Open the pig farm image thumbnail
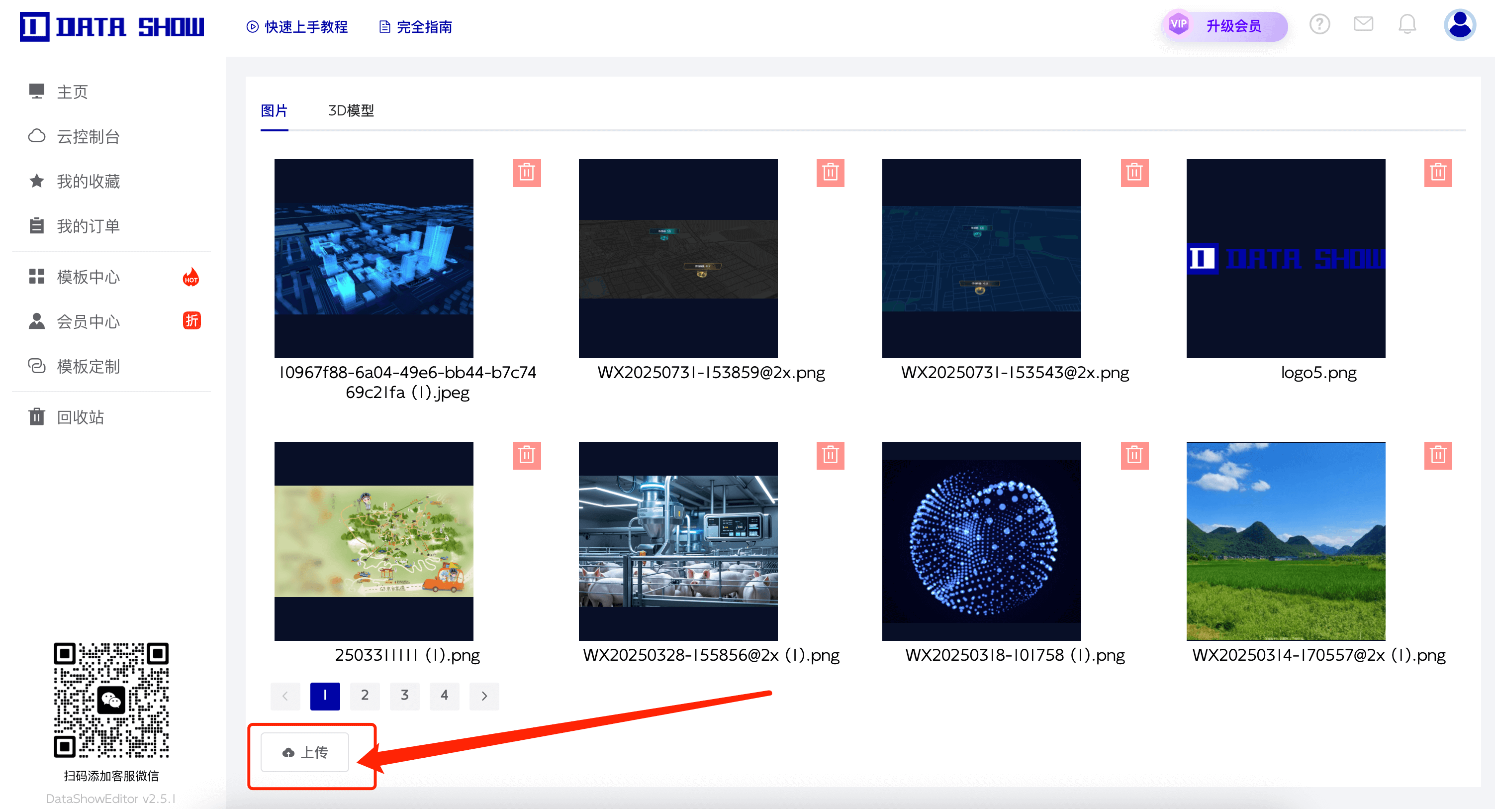Viewport: 1495px width, 809px height. pyautogui.click(x=678, y=541)
